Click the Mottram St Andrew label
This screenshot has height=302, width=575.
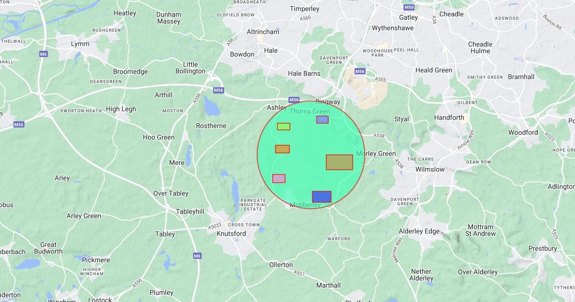[481, 230]
